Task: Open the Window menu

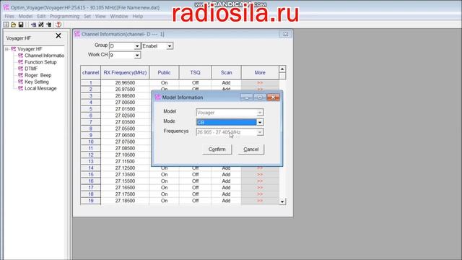Action: pos(119,16)
